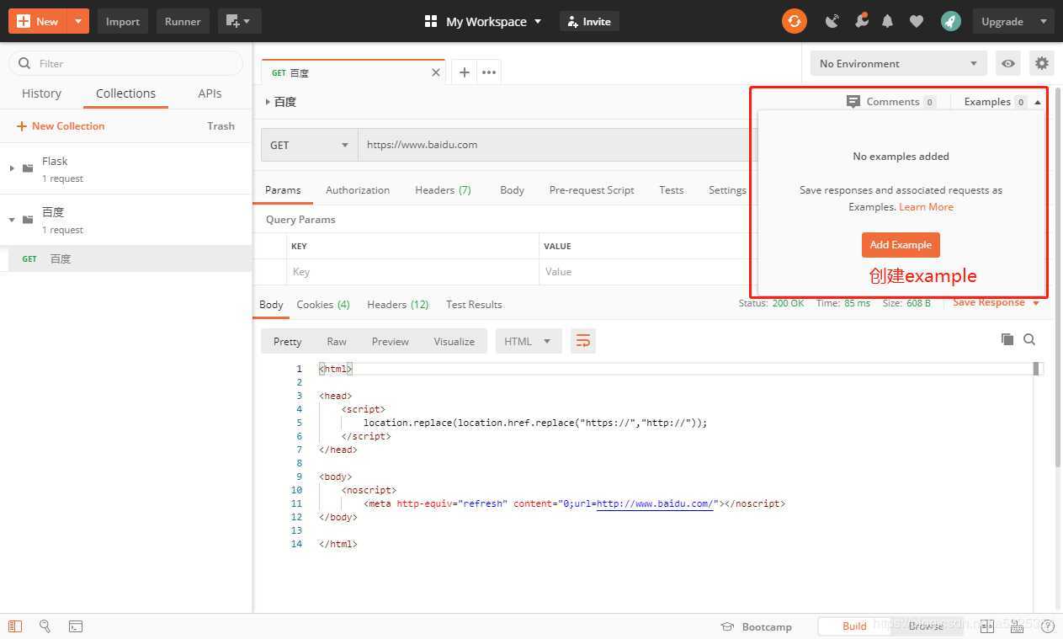The image size is (1063, 639).
Task: Switch response view to Preview
Action: pos(390,341)
